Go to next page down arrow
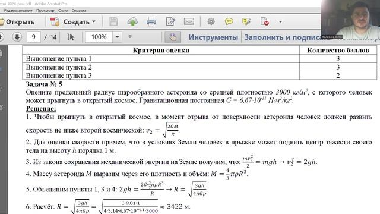Image resolution: width=380 pixels, height=214 pixels. click(x=17, y=37)
